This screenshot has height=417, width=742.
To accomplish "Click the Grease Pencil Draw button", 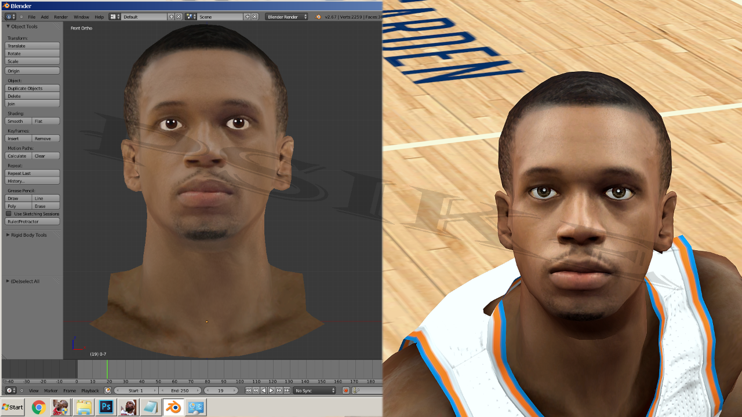I will coord(19,198).
